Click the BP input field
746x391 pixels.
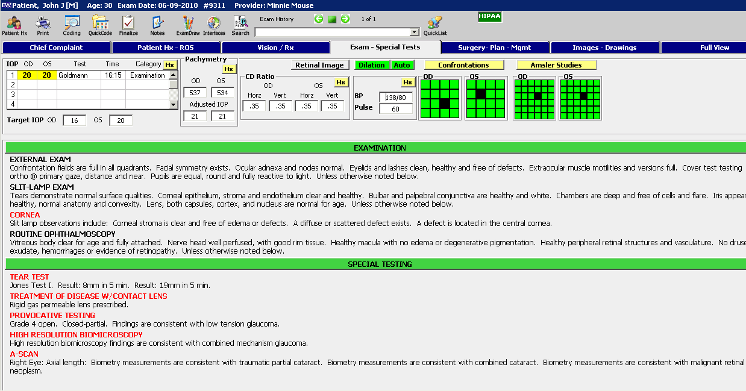[x=396, y=97]
